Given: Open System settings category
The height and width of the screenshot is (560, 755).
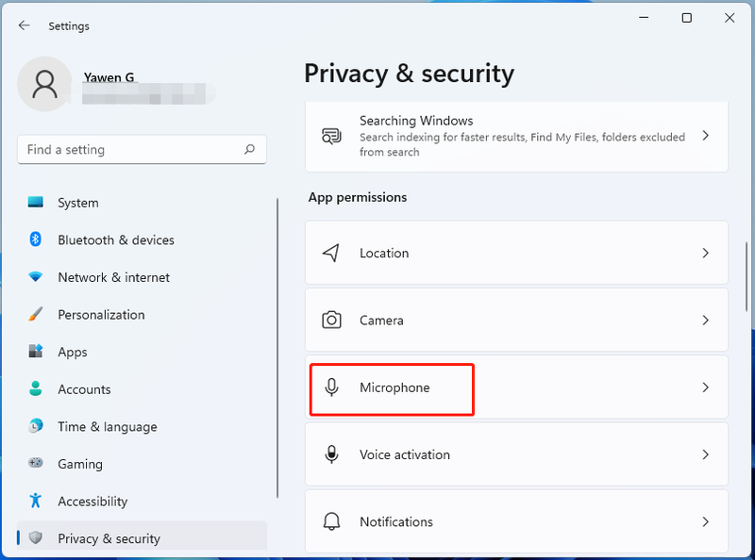Looking at the screenshot, I should pos(142,203).
